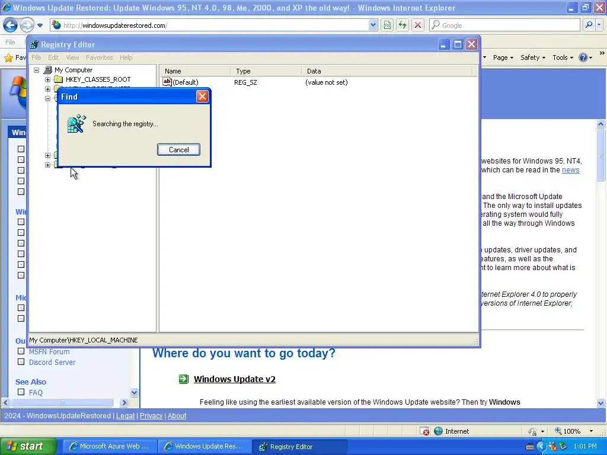This screenshot has width=607, height=455.
Task: Click the red Stop loading icon
Action: 418,25
